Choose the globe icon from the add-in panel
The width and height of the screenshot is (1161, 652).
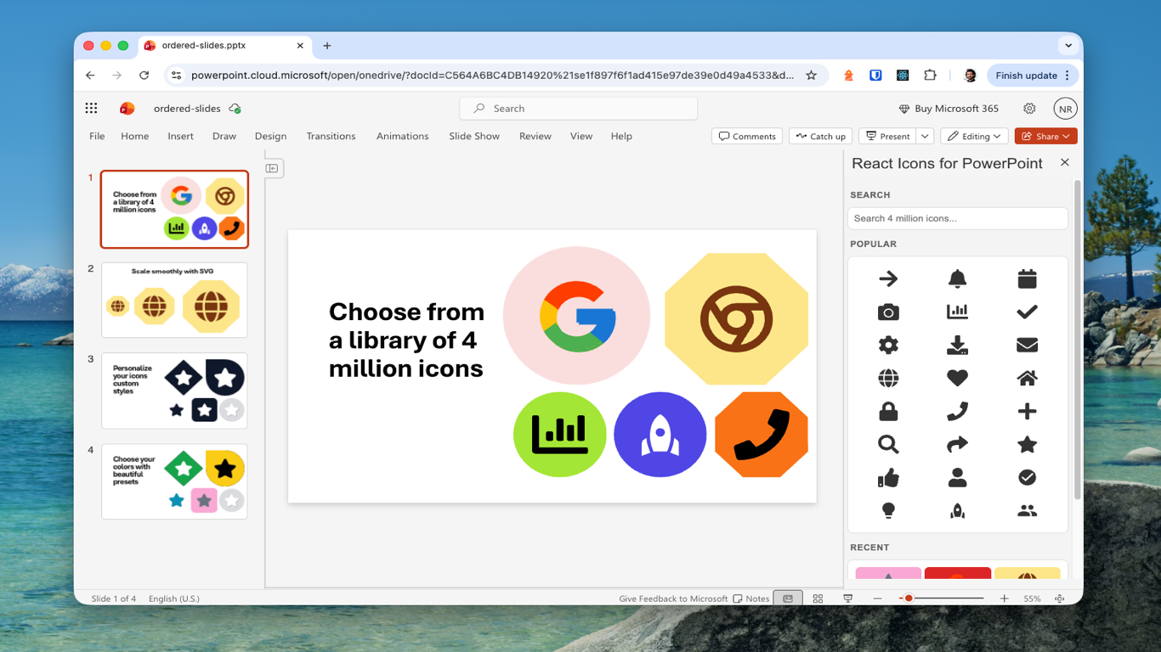pyautogui.click(x=887, y=378)
